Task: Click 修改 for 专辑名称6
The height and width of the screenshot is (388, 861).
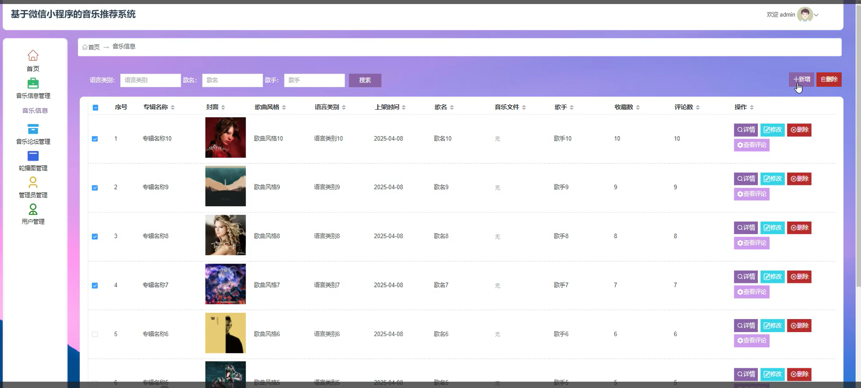Action: coord(773,325)
